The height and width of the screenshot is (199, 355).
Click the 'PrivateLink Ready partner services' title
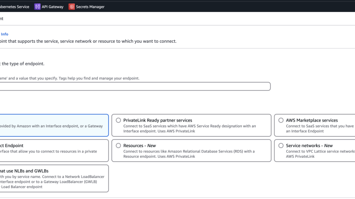pyautogui.click(x=157, y=120)
